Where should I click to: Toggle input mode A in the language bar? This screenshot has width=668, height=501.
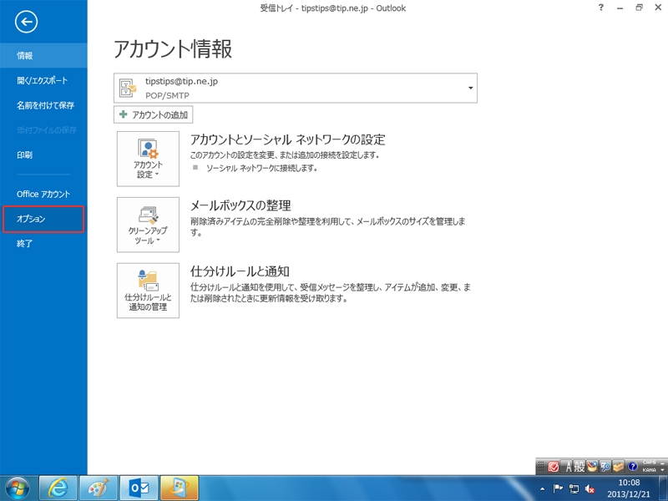[568, 467]
